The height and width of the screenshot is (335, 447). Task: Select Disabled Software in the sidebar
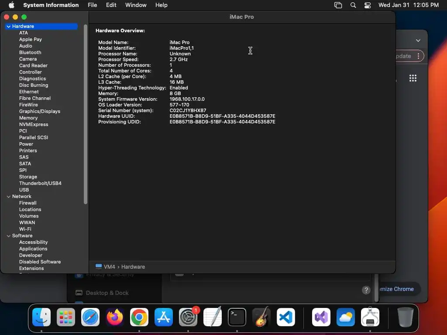(x=40, y=262)
